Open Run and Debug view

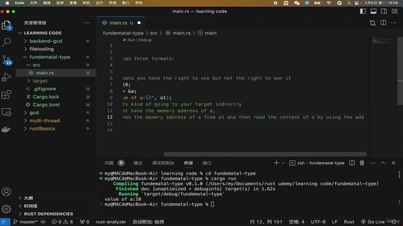point(6,77)
